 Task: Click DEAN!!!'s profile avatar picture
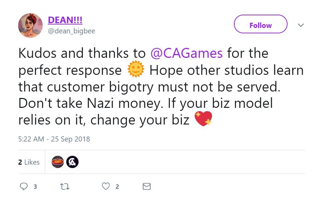point(30,26)
